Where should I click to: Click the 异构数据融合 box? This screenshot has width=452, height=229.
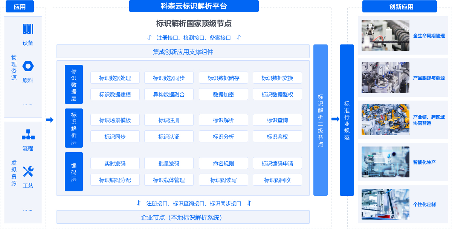pyautogui.click(x=169, y=95)
